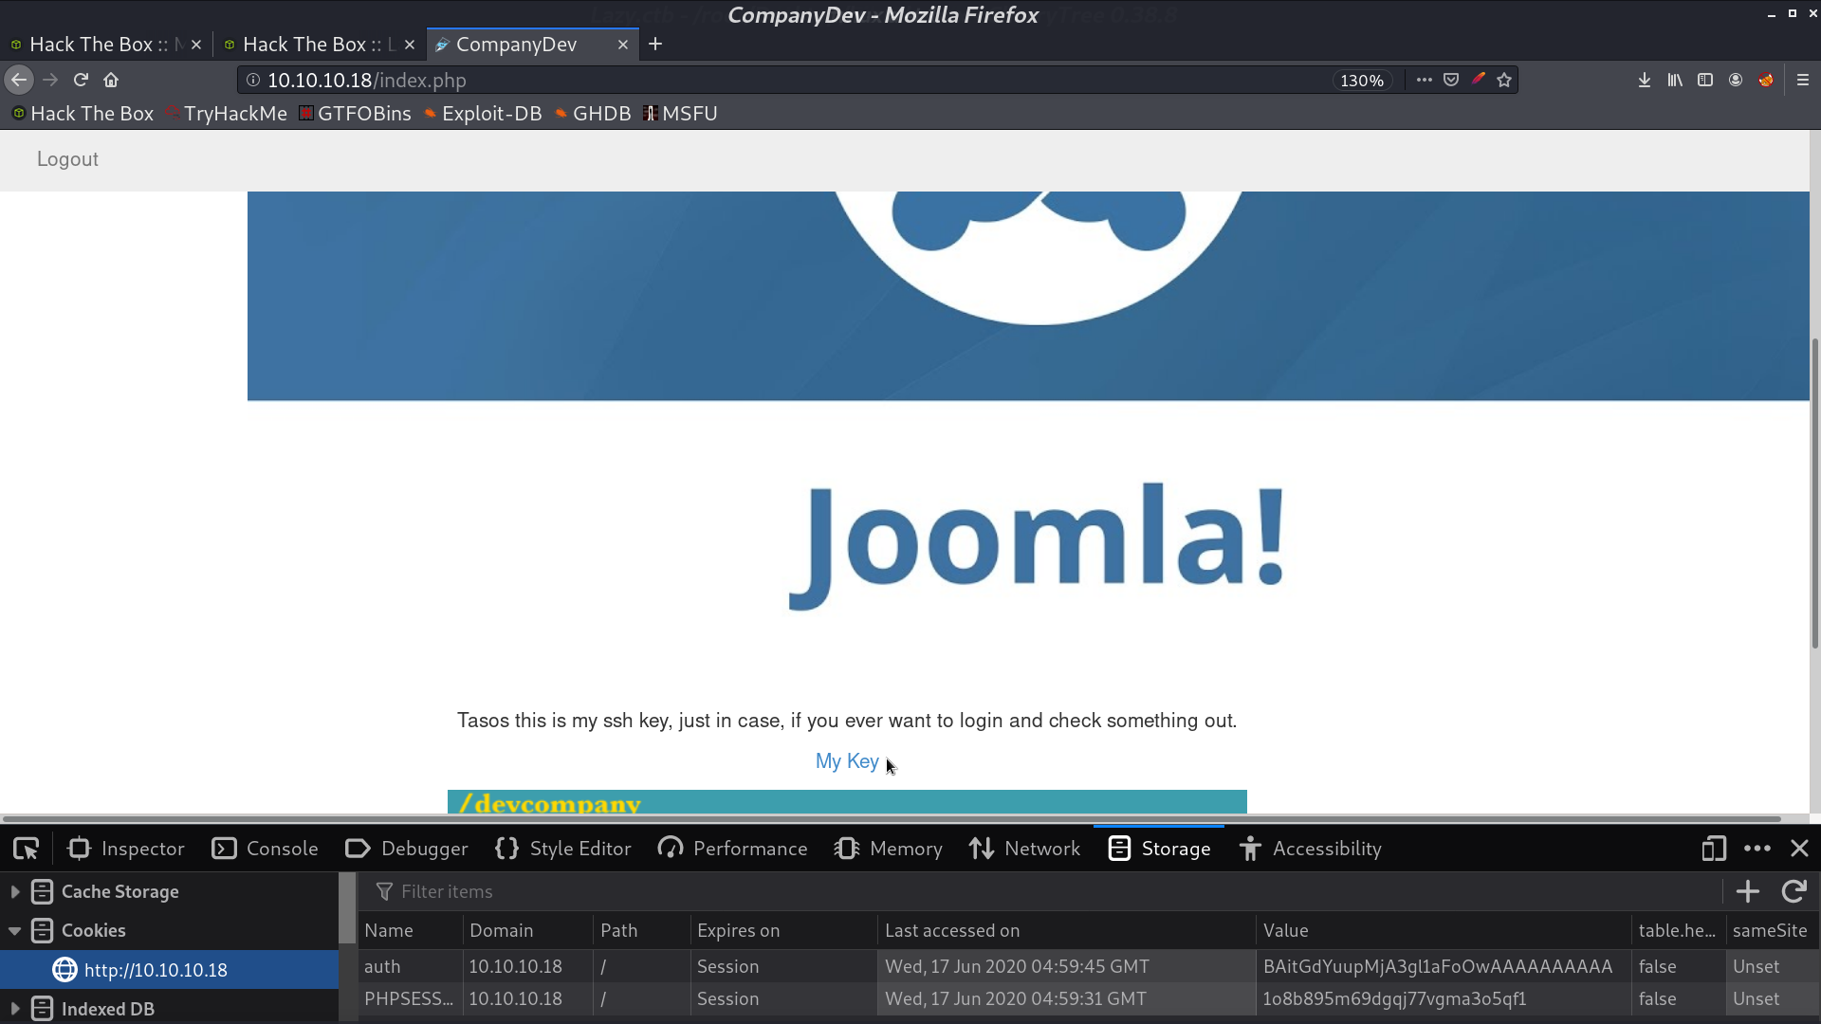Add a new cookie with plus icon
The image size is (1821, 1024).
click(1748, 891)
